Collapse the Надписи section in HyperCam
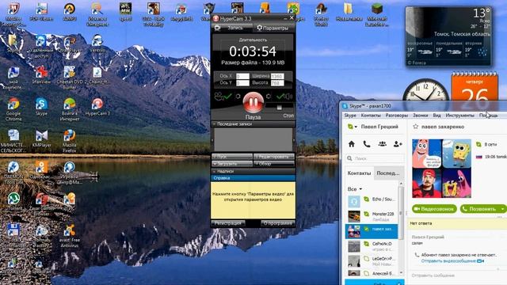 (x=253, y=171)
